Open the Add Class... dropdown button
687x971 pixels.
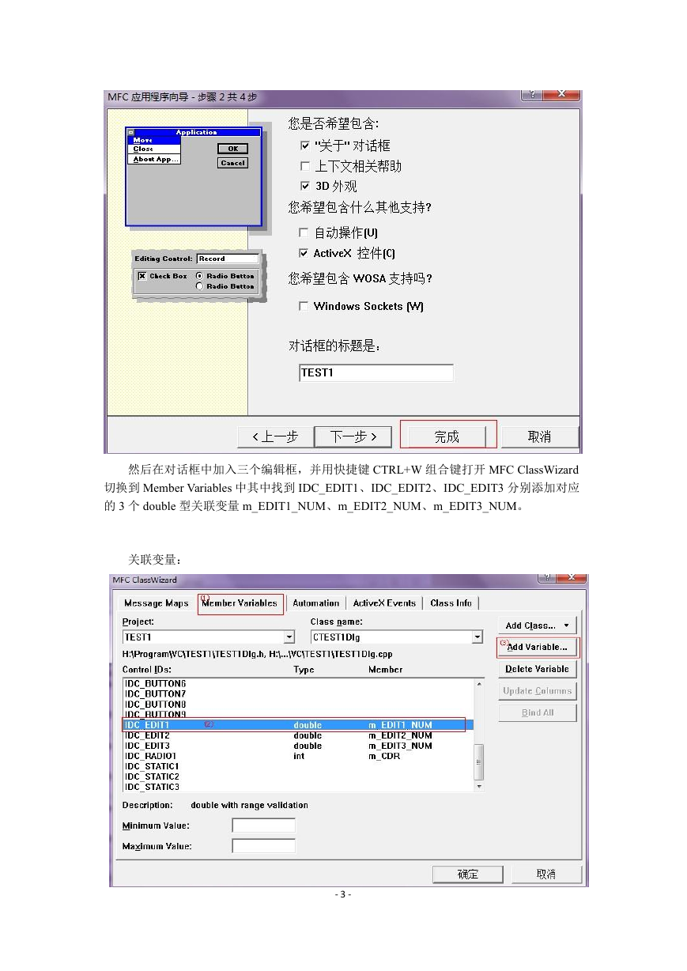coord(537,625)
